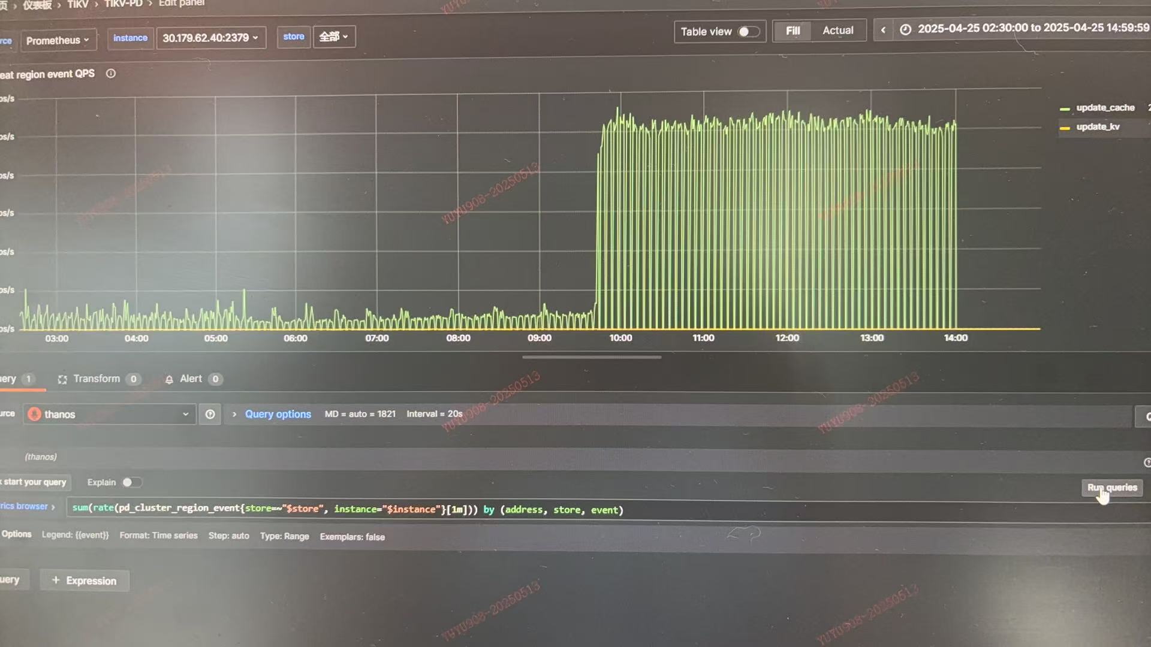
Task: Click the panel description info icon
Action: 111,74
